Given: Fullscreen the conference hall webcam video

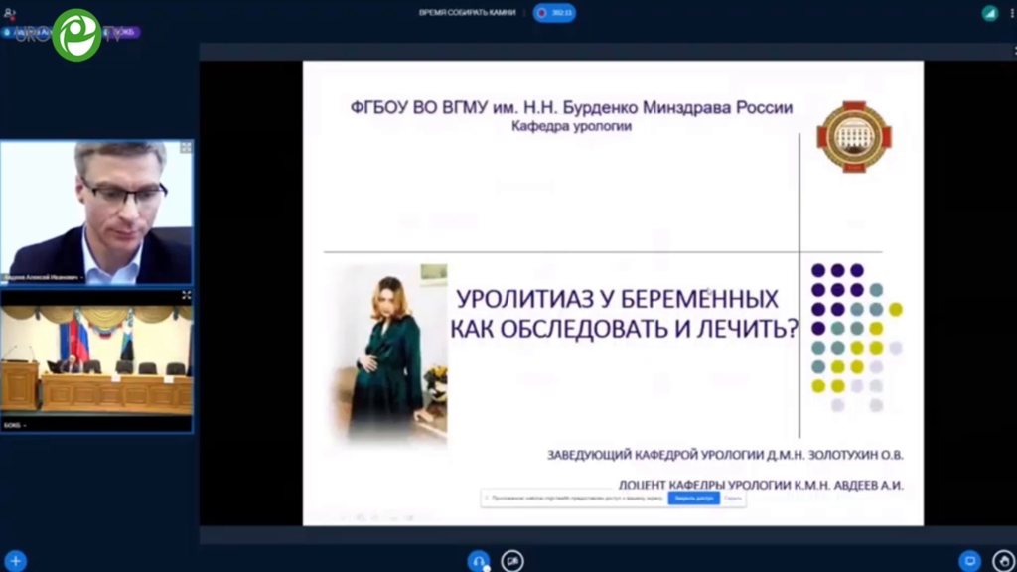Looking at the screenshot, I should [186, 296].
